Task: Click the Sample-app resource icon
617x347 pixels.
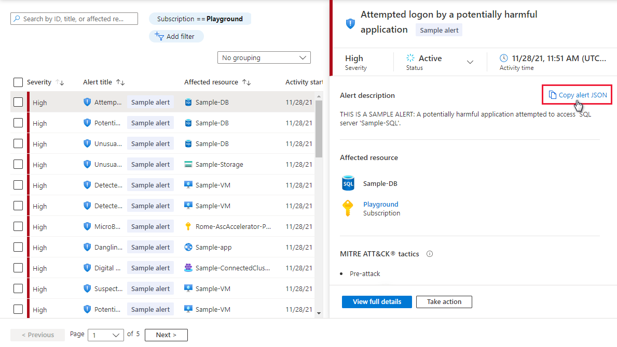Action: (188, 248)
